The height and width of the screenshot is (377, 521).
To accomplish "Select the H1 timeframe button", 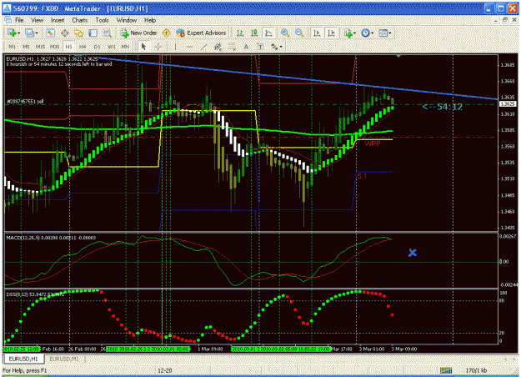I will tap(69, 47).
